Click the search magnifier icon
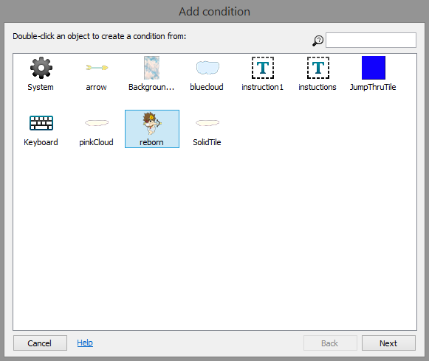429x361 pixels. [x=318, y=41]
